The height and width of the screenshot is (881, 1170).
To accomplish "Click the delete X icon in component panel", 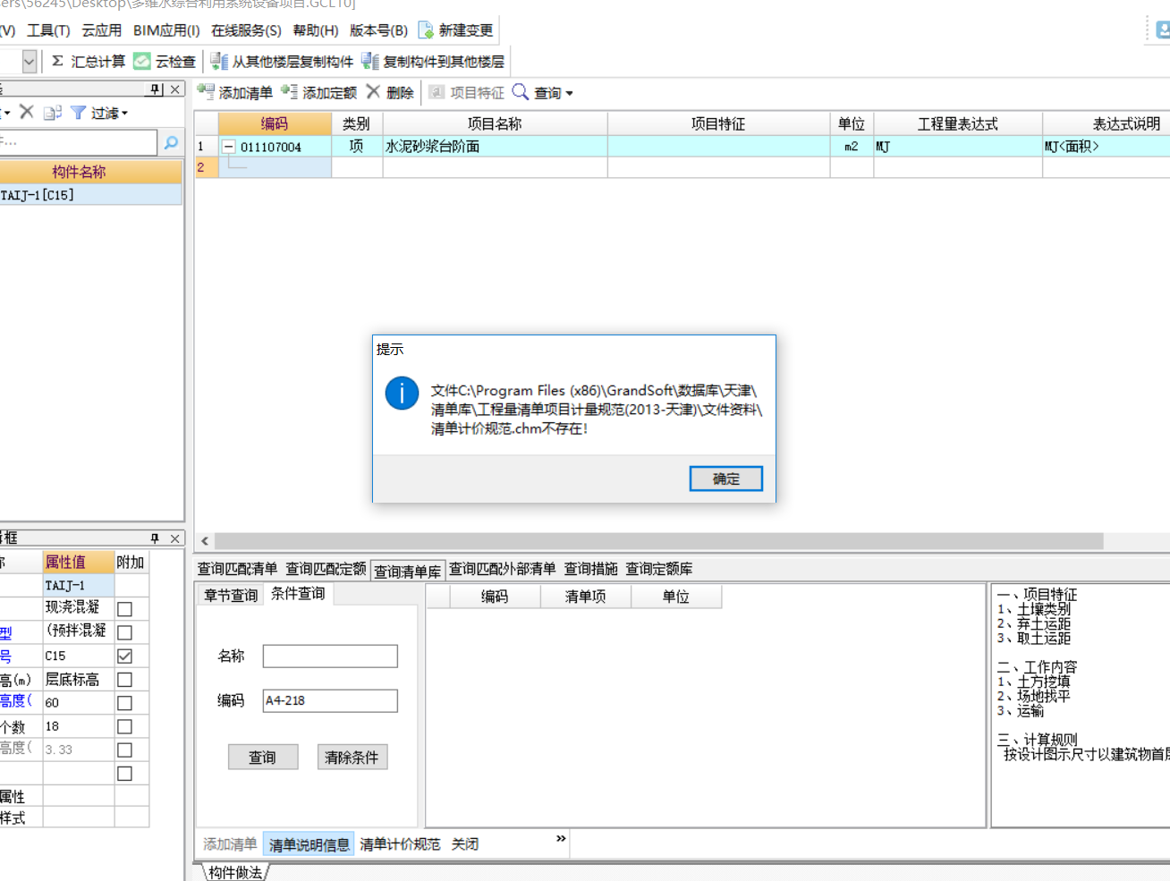I will 27,112.
